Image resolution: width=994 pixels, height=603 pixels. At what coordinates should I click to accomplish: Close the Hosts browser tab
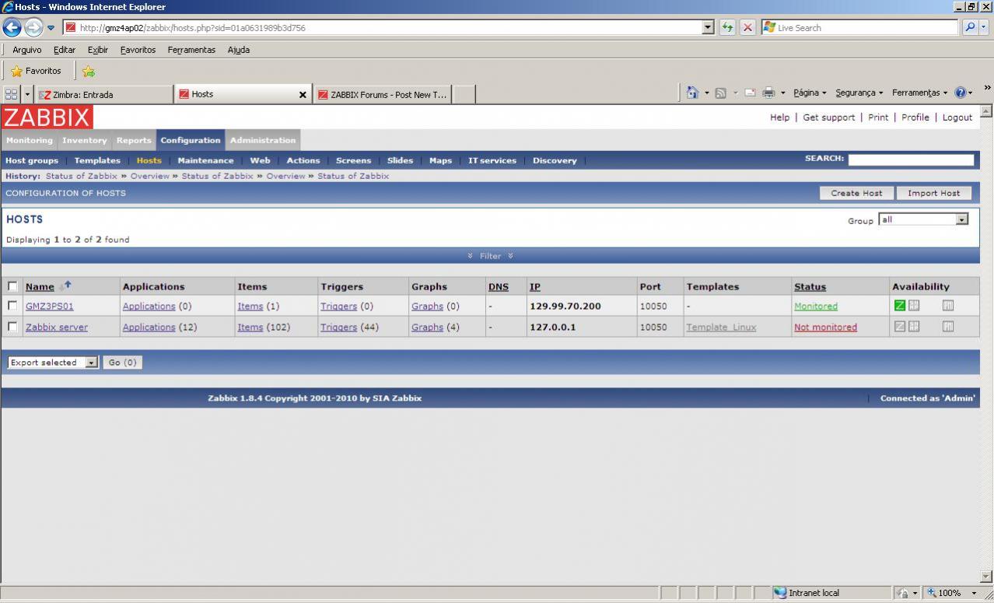(x=303, y=95)
